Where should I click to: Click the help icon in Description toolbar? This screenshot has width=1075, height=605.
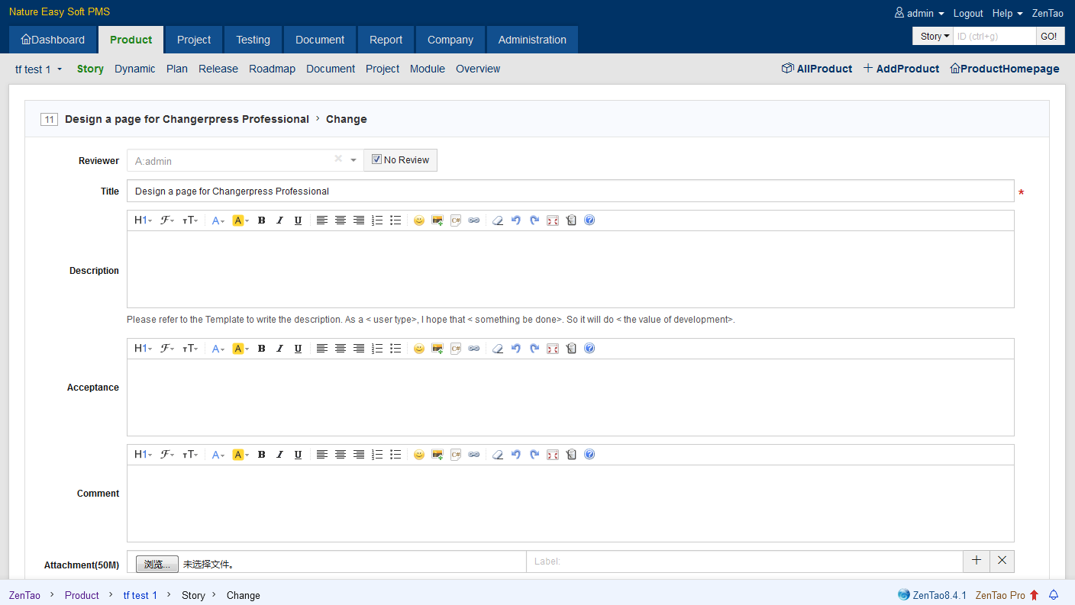[x=589, y=220]
